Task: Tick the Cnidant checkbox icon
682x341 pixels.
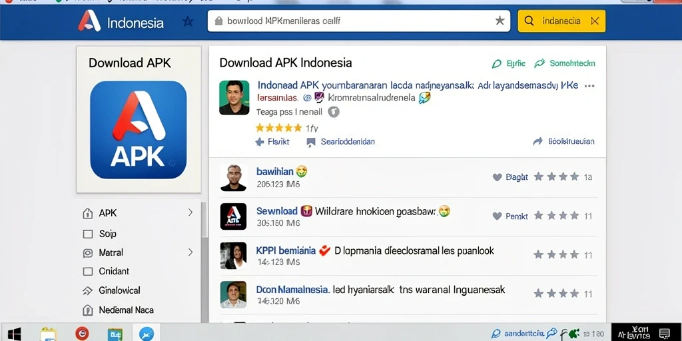Action: click(88, 272)
